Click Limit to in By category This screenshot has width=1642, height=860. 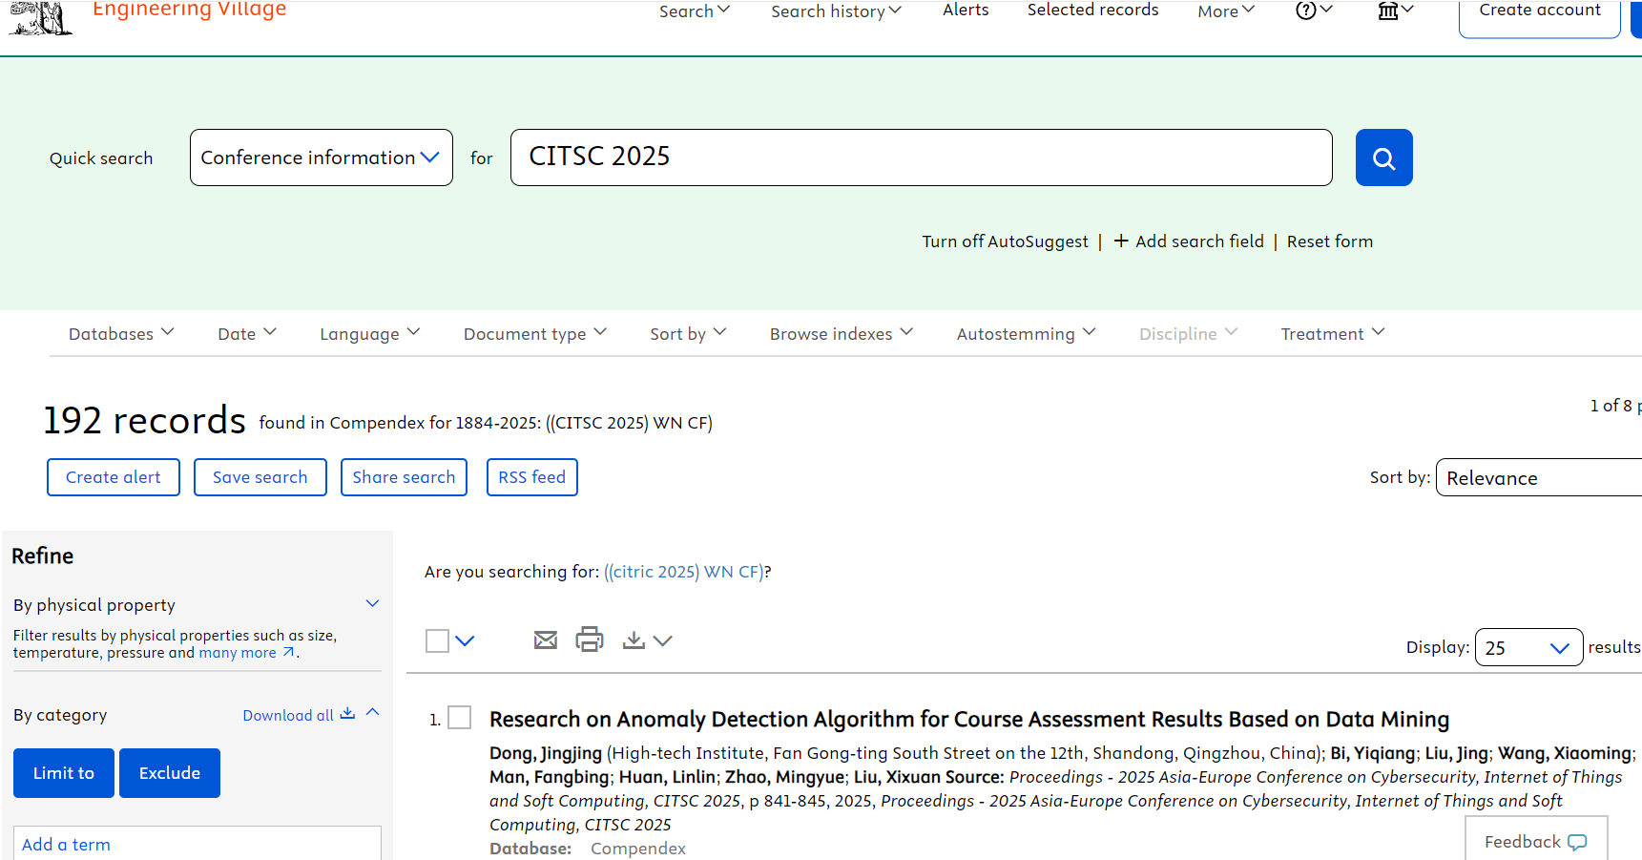64,773
